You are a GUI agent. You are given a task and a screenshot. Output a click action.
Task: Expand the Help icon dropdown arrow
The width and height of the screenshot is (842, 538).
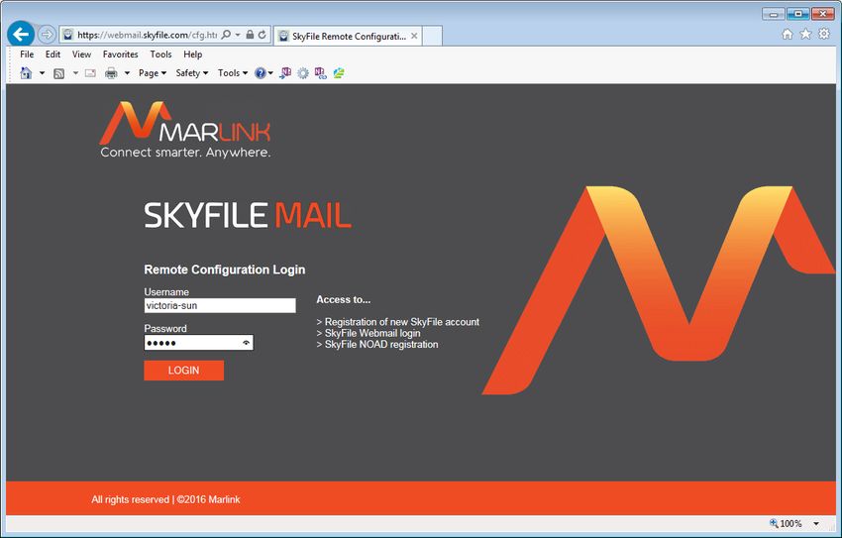[270, 73]
